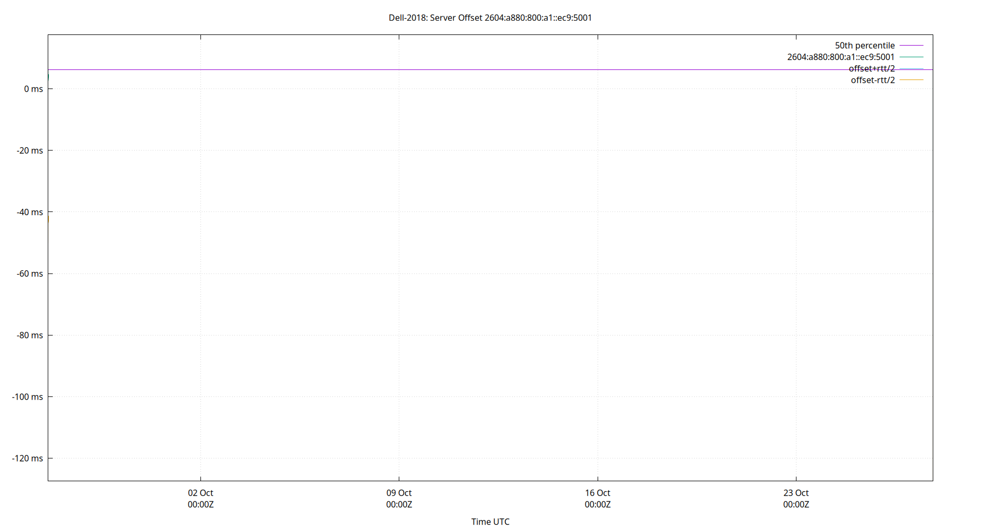Click the tick mark below the 02 Oct label
Viewport: 981px width, 530px height.
[200, 480]
